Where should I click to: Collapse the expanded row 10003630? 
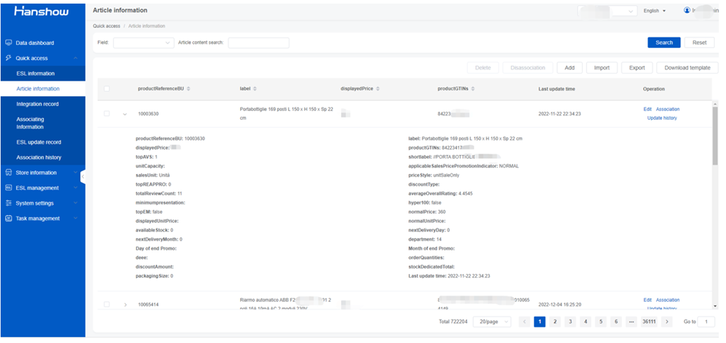coord(125,114)
